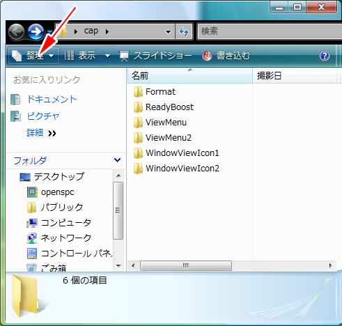Open the help question mark icon

point(325,56)
